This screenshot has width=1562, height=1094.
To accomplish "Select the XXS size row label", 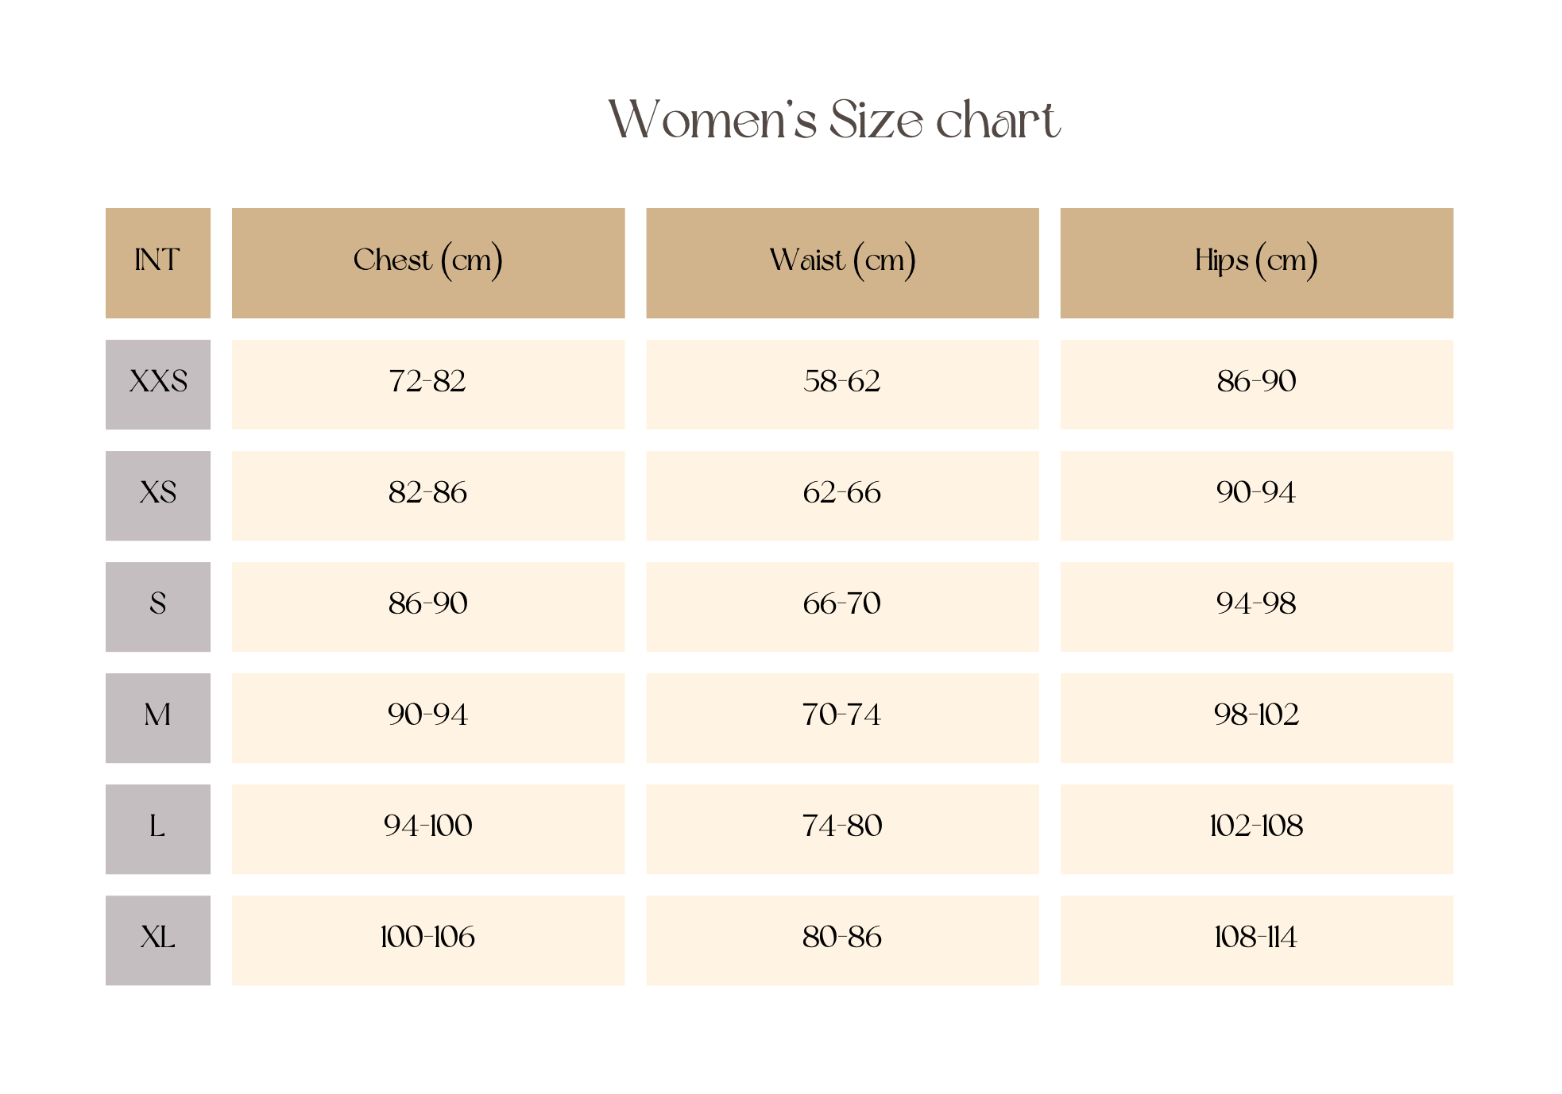I will (157, 383).
